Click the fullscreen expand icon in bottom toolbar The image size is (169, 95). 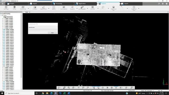[116, 88]
